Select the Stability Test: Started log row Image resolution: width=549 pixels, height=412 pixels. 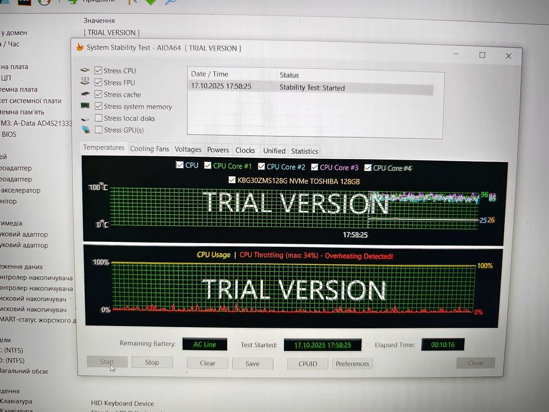[311, 87]
